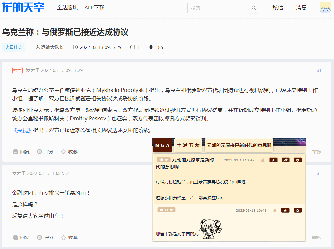This screenshot has width=334, height=249.
Task: Click the reply count bubble icon
Action: [133, 47]
